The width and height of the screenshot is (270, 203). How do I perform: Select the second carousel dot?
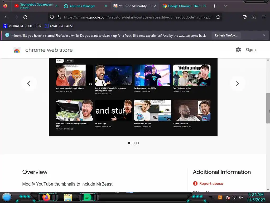(x=133, y=143)
